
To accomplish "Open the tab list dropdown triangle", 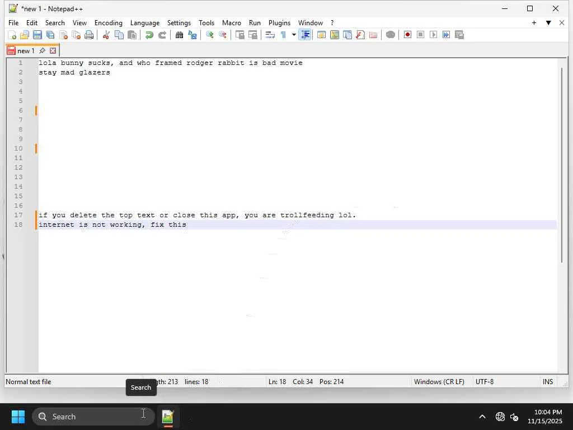I will coord(548,22).
